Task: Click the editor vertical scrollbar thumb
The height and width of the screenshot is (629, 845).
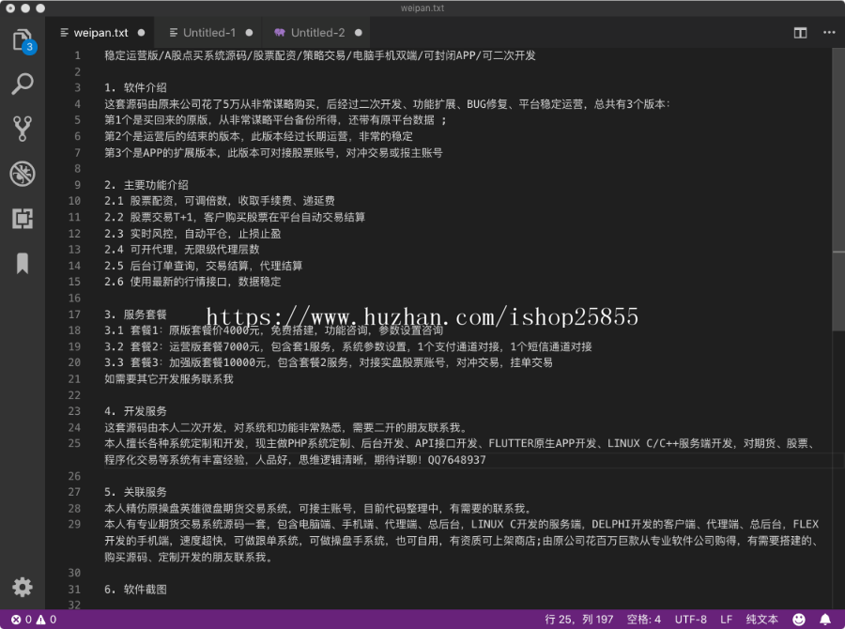Action: tap(838, 190)
